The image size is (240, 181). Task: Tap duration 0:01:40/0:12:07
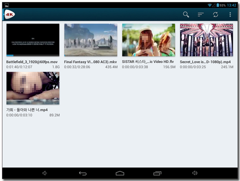point(19,67)
